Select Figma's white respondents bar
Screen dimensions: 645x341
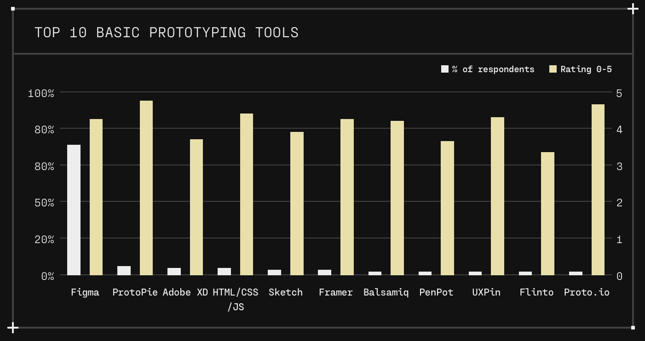click(74, 210)
